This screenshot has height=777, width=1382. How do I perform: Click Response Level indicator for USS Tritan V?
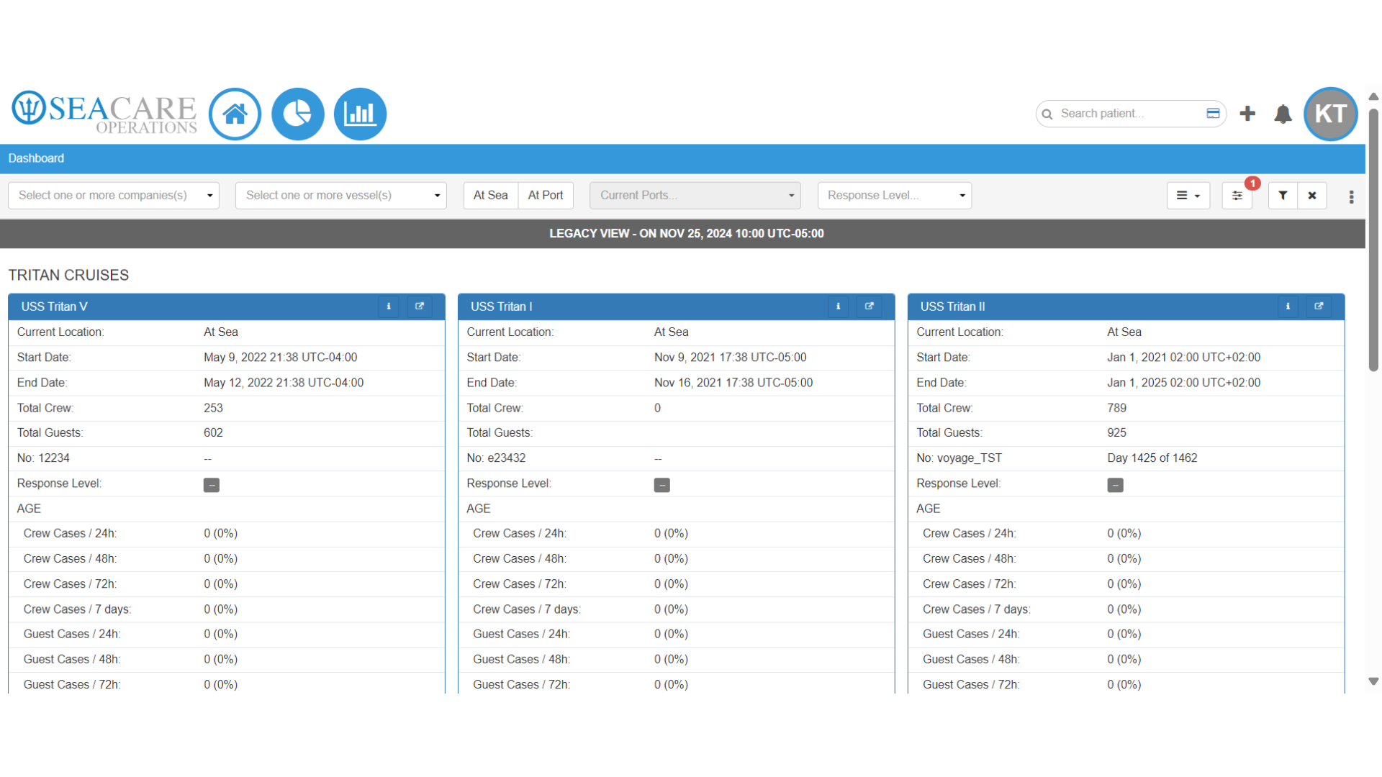pyautogui.click(x=212, y=485)
